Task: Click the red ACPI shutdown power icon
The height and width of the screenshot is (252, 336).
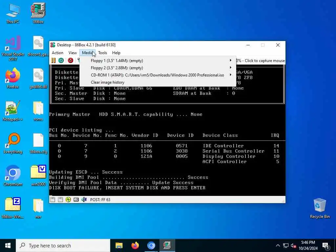Action: tap(71, 60)
